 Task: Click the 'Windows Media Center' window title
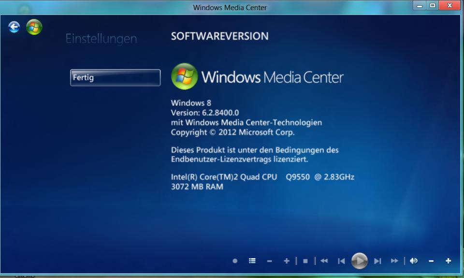230,7
